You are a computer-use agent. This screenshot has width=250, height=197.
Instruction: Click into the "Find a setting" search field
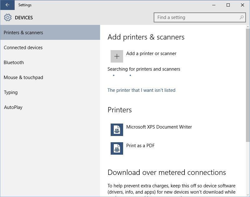tap(200, 17)
